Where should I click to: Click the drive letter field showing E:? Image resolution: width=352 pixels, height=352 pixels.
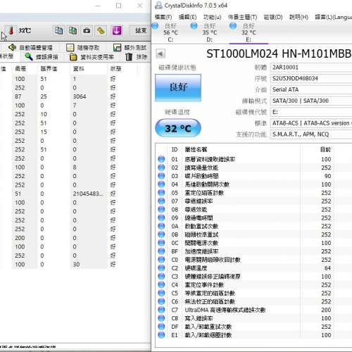(x=311, y=112)
